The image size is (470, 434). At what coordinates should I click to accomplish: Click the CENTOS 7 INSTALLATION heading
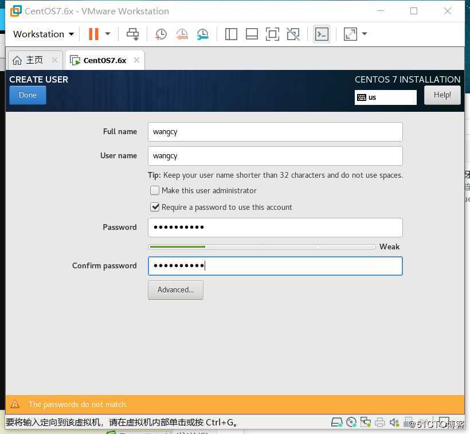pos(408,80)
